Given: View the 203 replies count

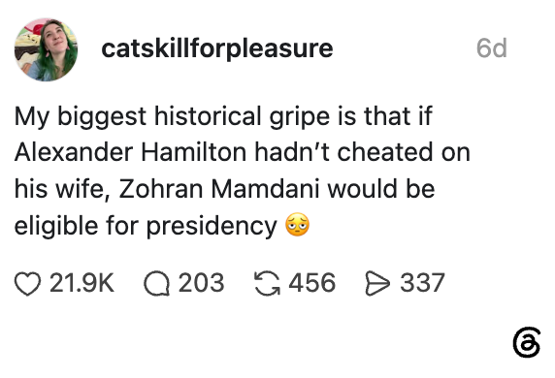Looking at the screenshot, I should point(202,283).
